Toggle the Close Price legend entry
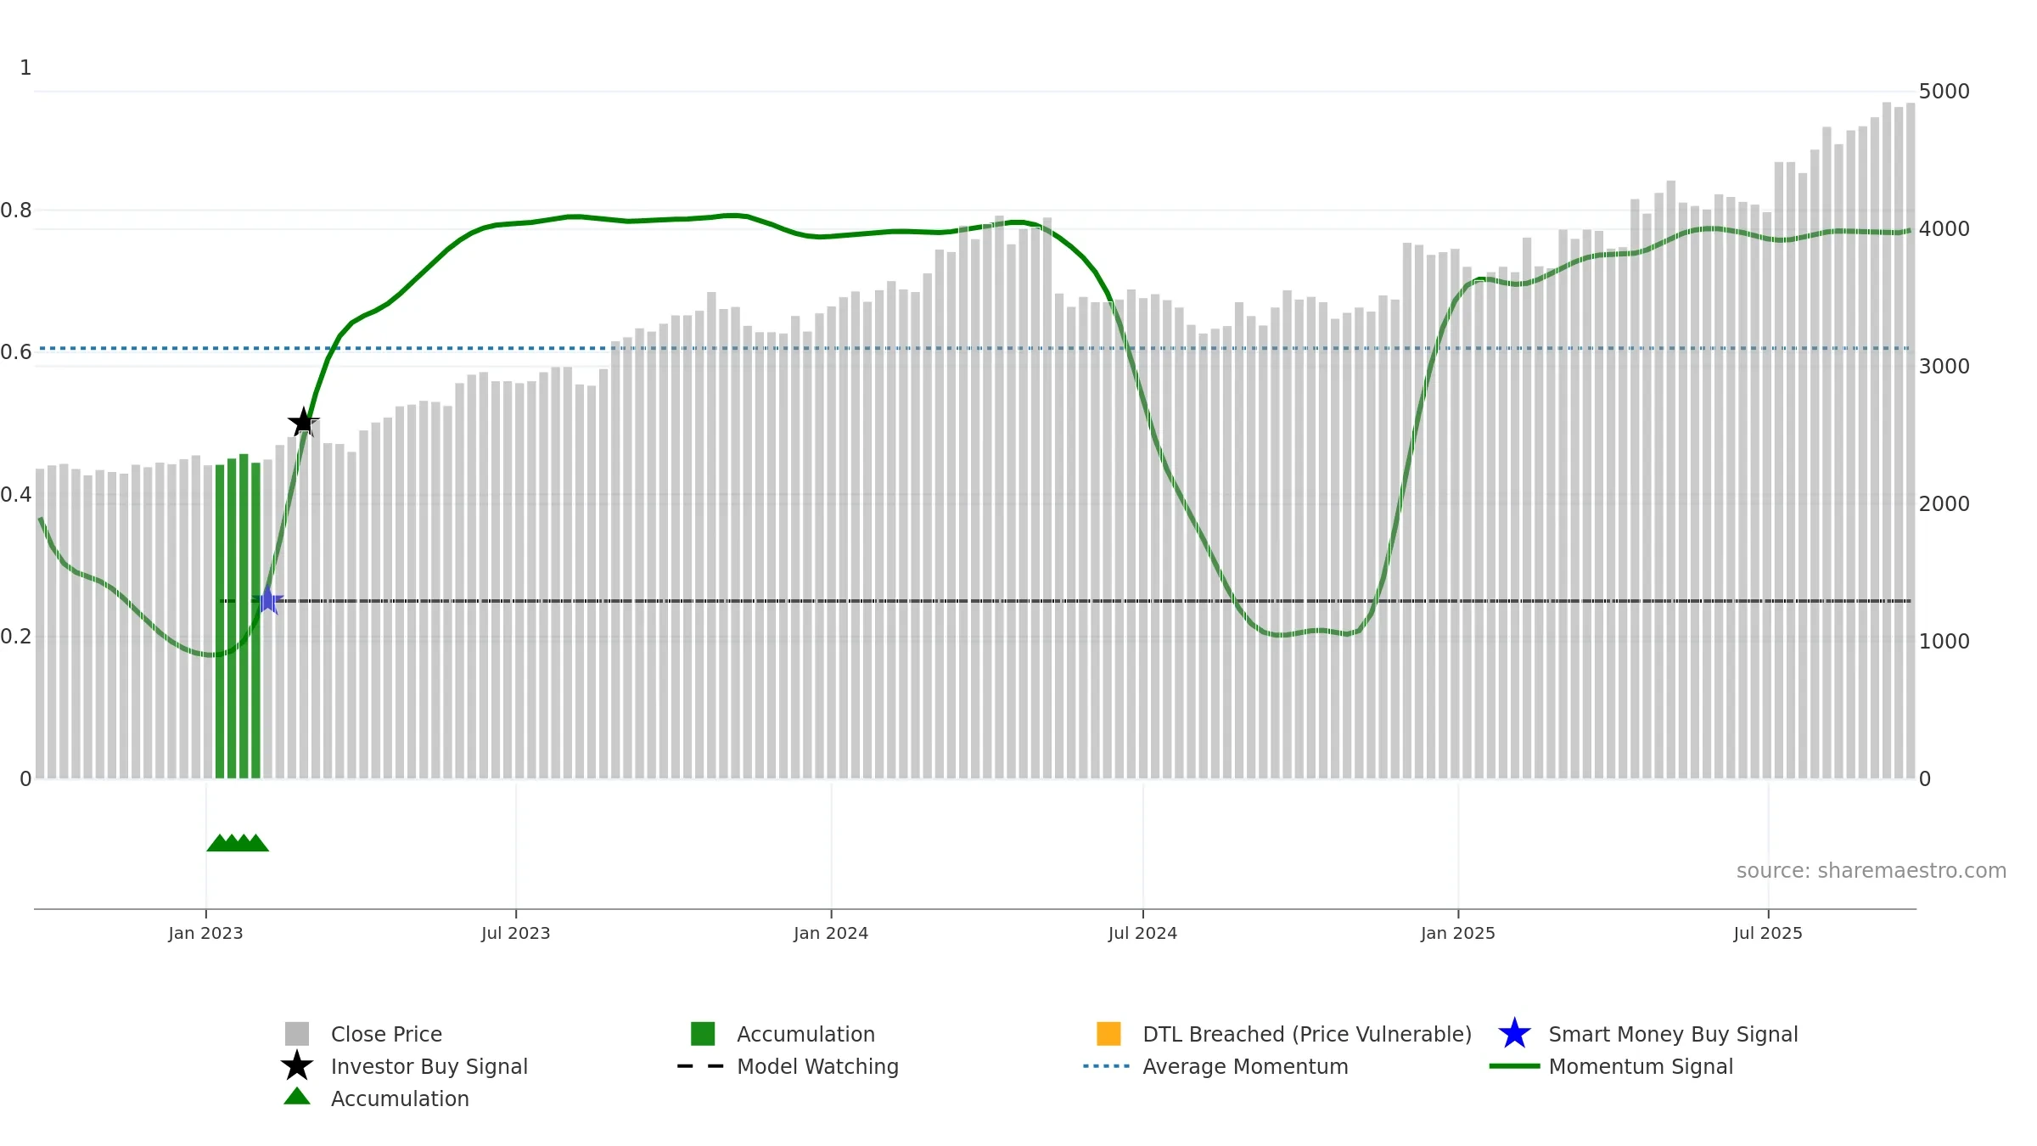 [x=386, y=1034]
